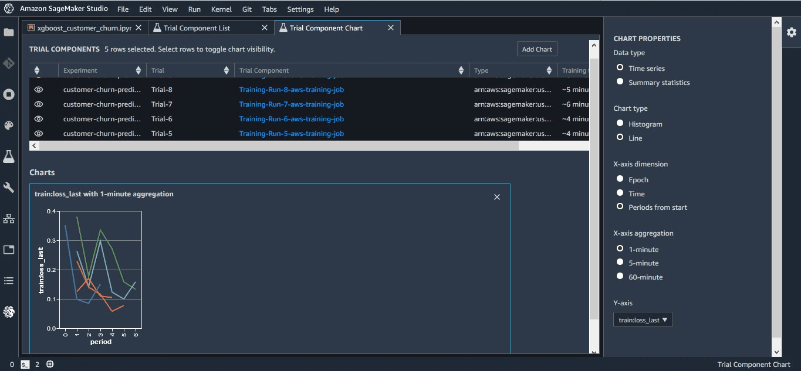Click down arrow of Chart Properties scrollbar
This screenshot has height=371, width=801.
point(776,352)
